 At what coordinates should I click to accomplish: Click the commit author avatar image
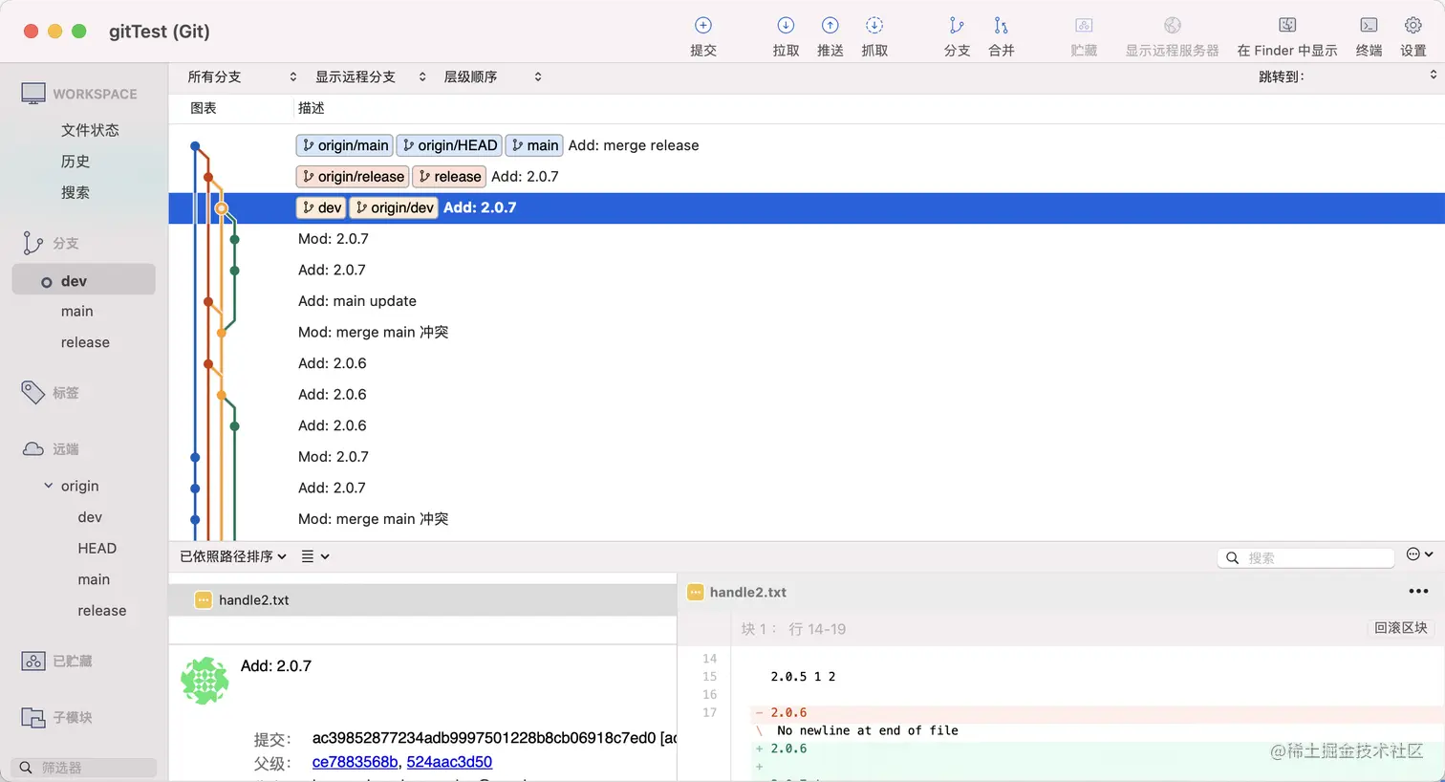click(205, 681)
